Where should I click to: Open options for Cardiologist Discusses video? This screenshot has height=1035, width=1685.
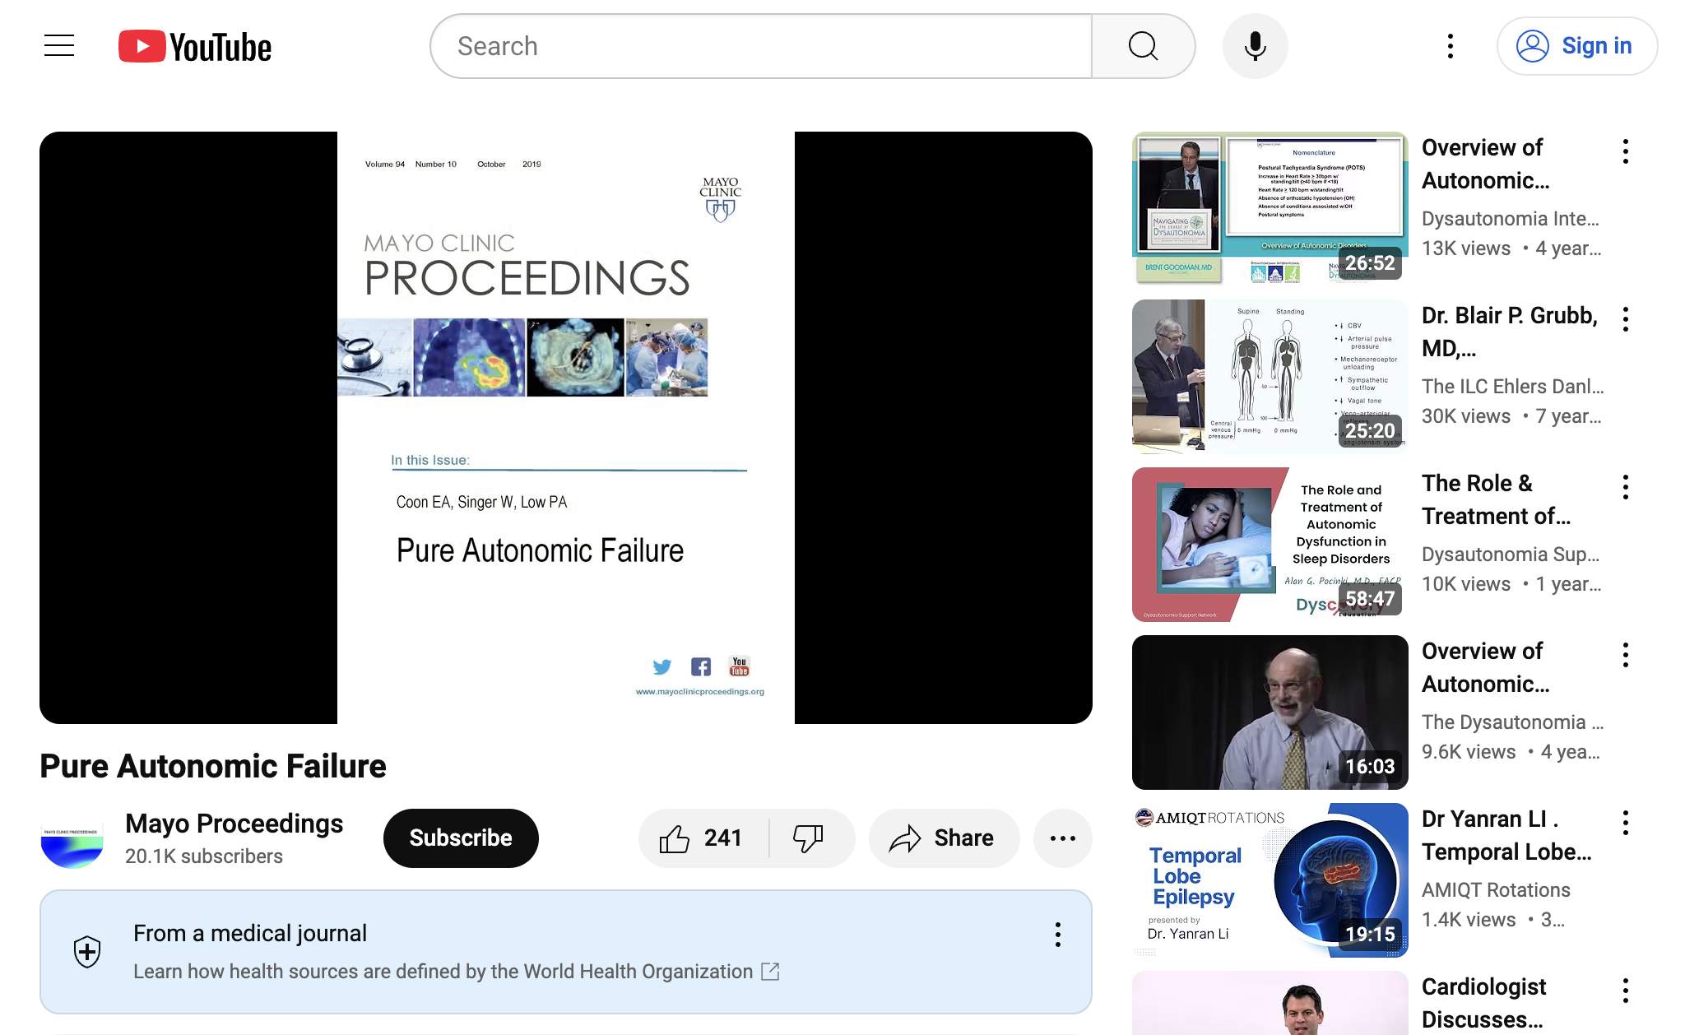click(1626, 991)
